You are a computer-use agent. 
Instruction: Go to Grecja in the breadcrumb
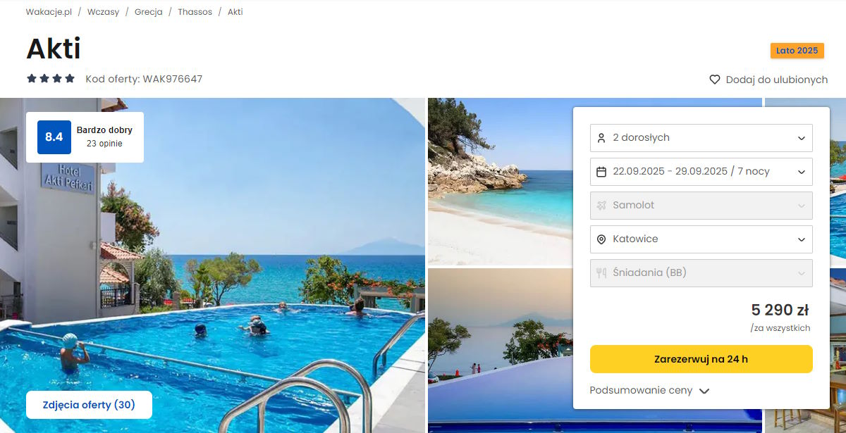pos(149,12)
